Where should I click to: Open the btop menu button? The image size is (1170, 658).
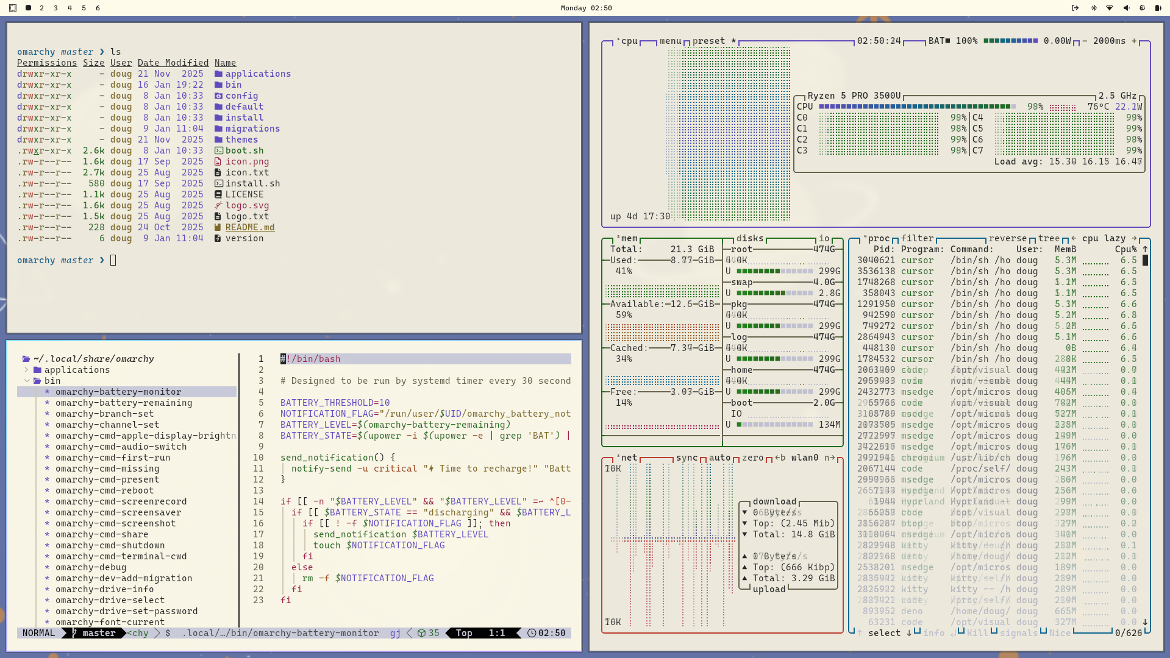[x=670, y=41]
